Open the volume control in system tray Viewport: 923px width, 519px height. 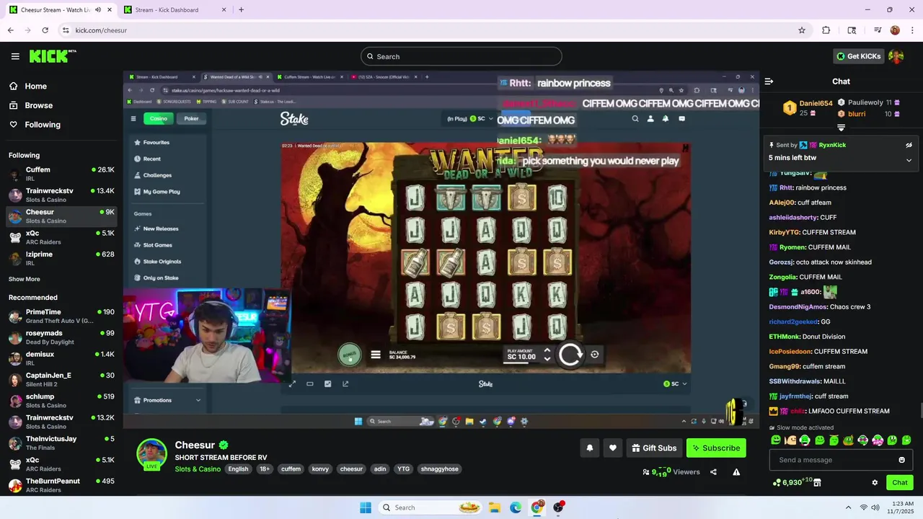(x=875, y=507)
